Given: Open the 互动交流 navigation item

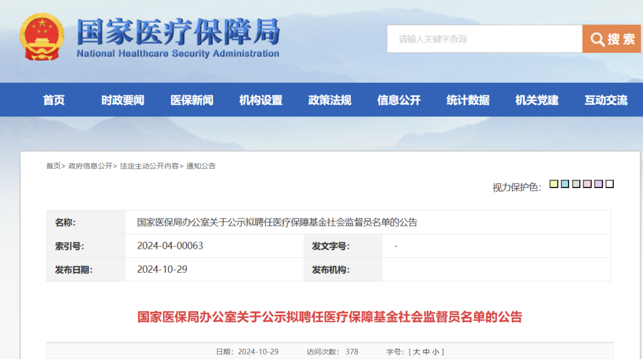Looking at the screenshot, I should click(x=606, y=100).
